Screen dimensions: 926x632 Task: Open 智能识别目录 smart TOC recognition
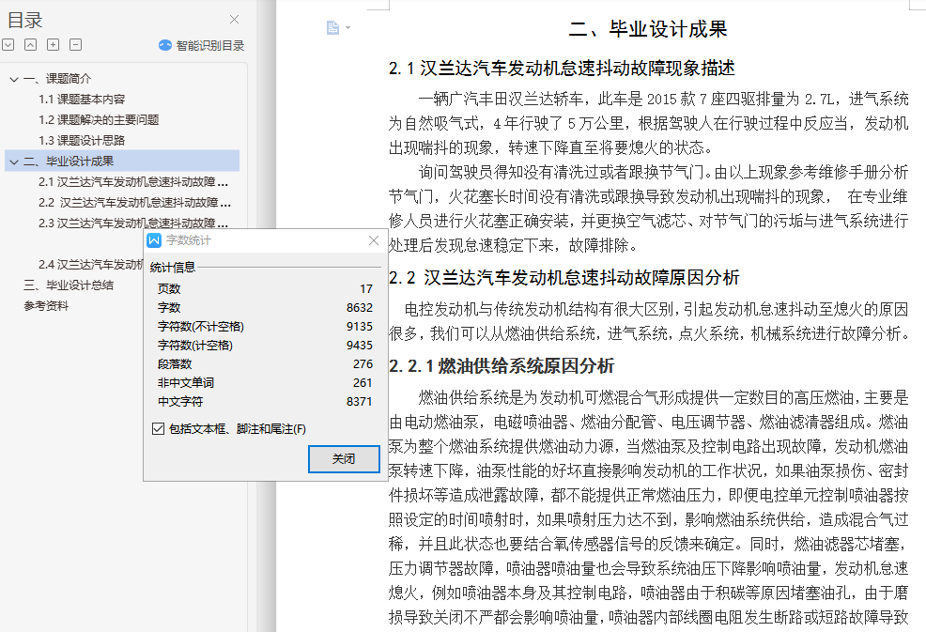click(x=201, y=45)
